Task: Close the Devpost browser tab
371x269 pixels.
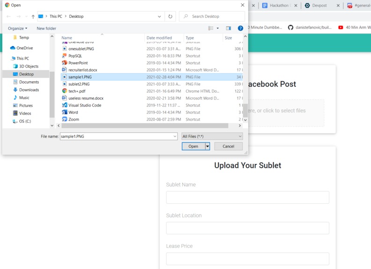Action: point(338,6)
